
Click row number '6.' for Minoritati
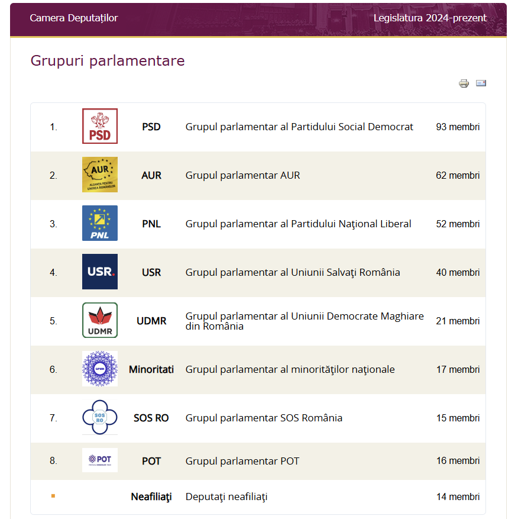(x=53, y=369)
